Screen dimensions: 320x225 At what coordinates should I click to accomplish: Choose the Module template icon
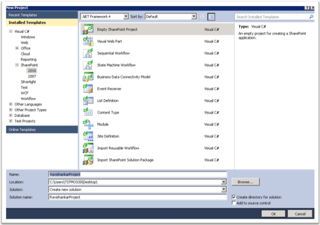[x=88, y=124]
